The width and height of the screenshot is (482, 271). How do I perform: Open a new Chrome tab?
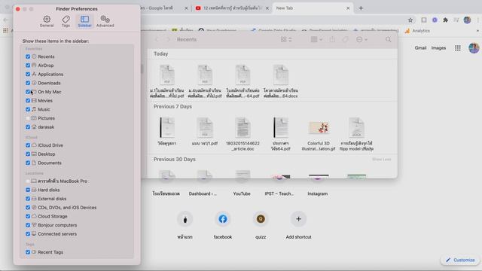pyautogui.click(x=361, y=8)
